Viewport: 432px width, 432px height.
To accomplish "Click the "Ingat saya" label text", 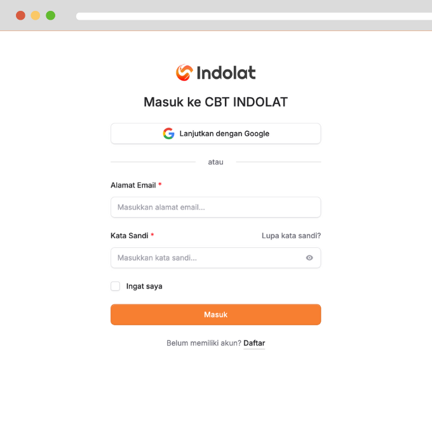I will (x=144, y=287).
